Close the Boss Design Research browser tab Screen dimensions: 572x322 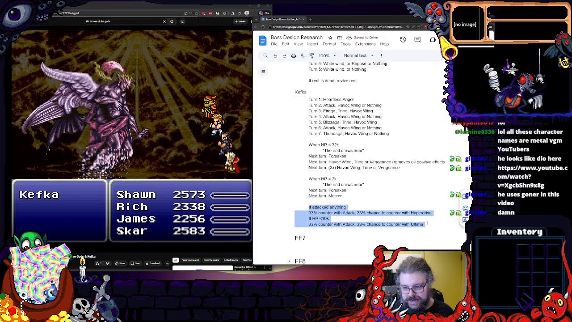coord(303,19)
